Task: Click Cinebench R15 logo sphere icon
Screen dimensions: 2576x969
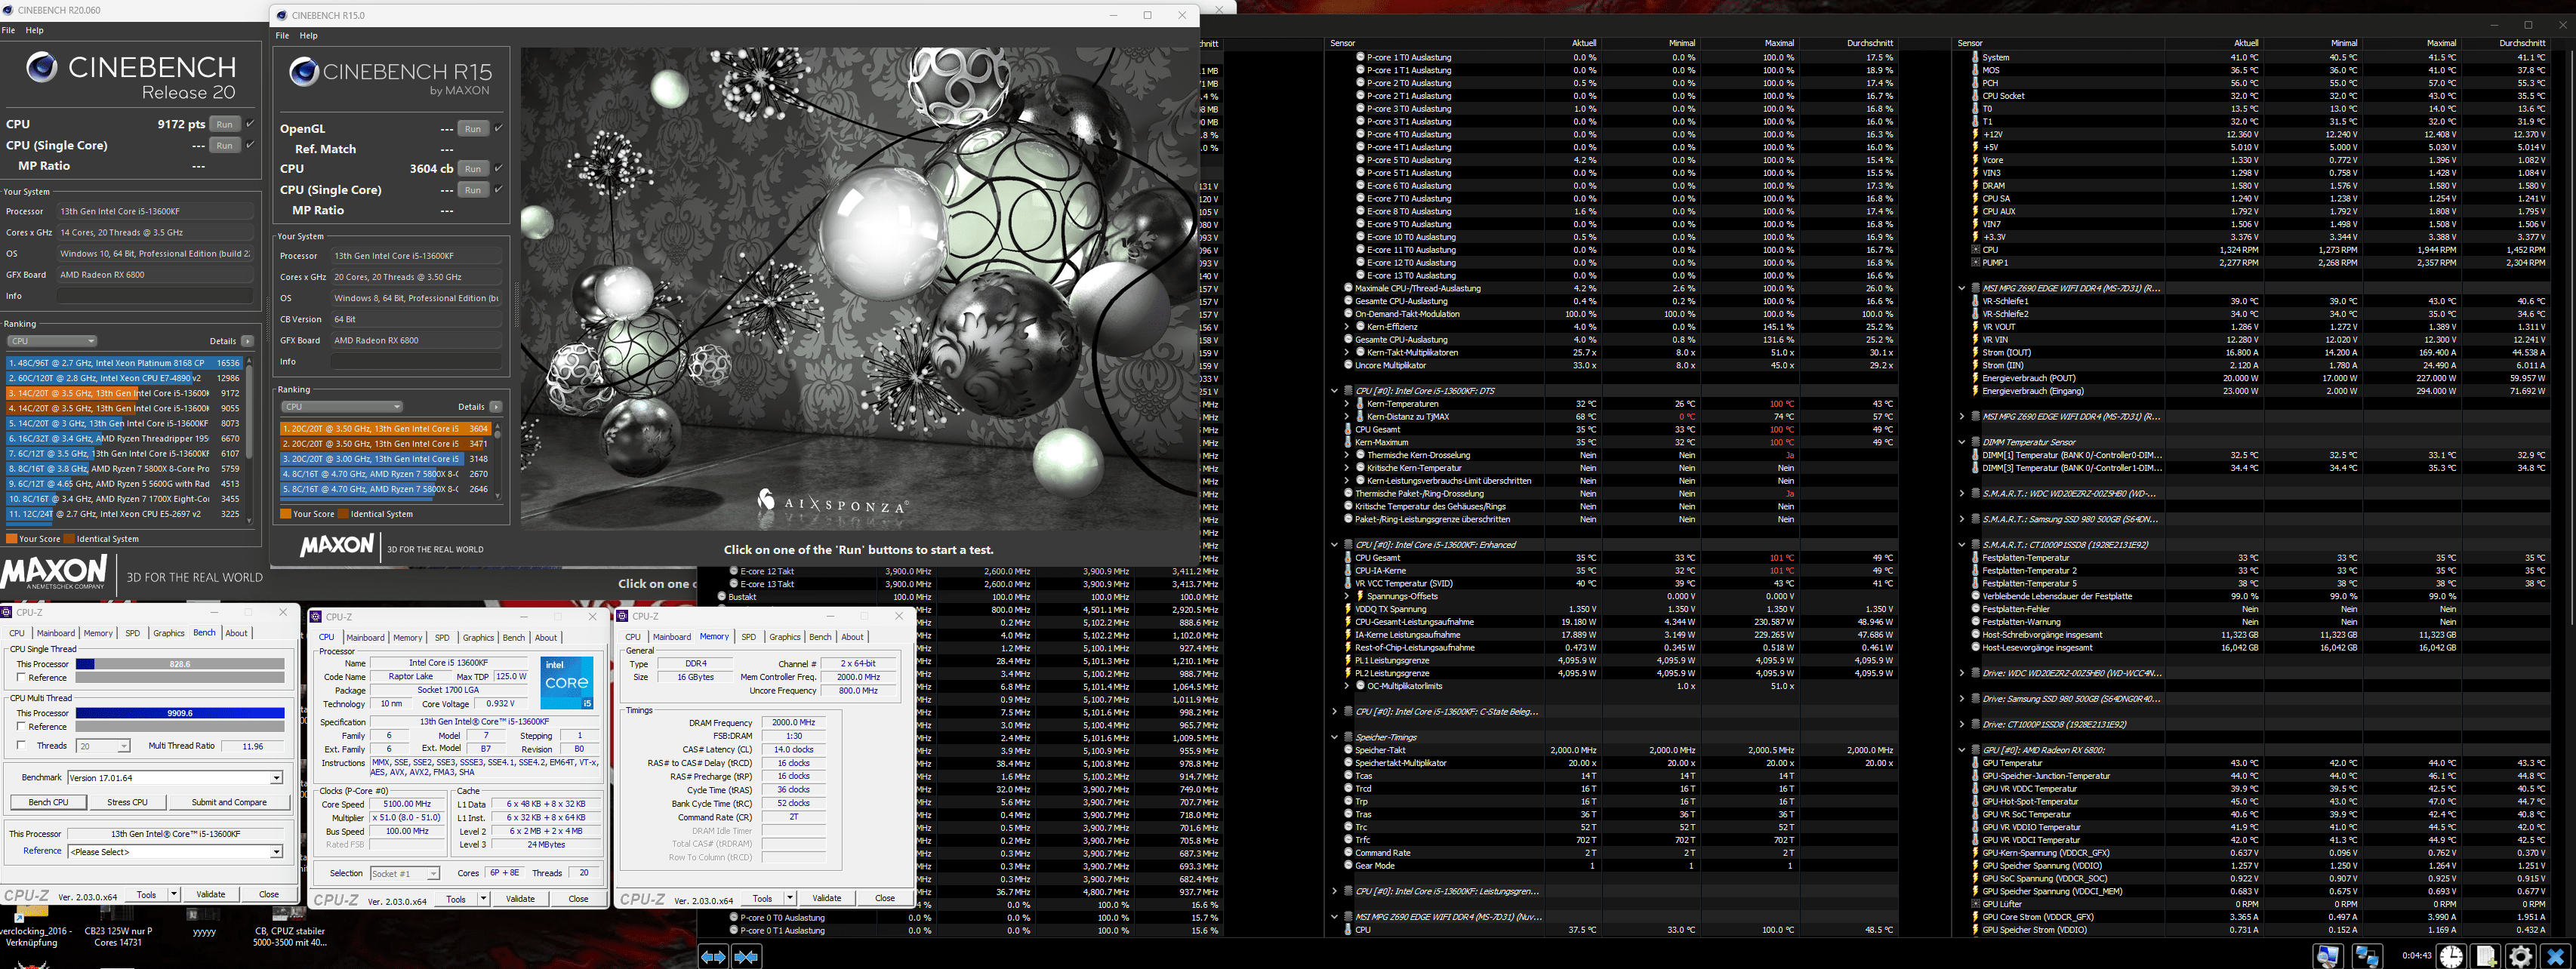Action: tap(304, 71)
